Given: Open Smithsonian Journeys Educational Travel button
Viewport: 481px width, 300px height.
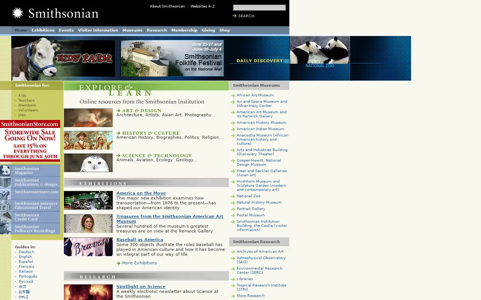Looking at the screenshot, I should click(x=30, y=205).
